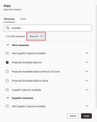Screen dimensions: 97x122
Task: Switch to the Time tab
Action: pyautogui.click(x=23, y=19)
